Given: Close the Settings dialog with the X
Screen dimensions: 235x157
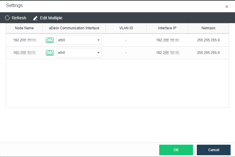Looking at the screenshot, I should point(226,6).
